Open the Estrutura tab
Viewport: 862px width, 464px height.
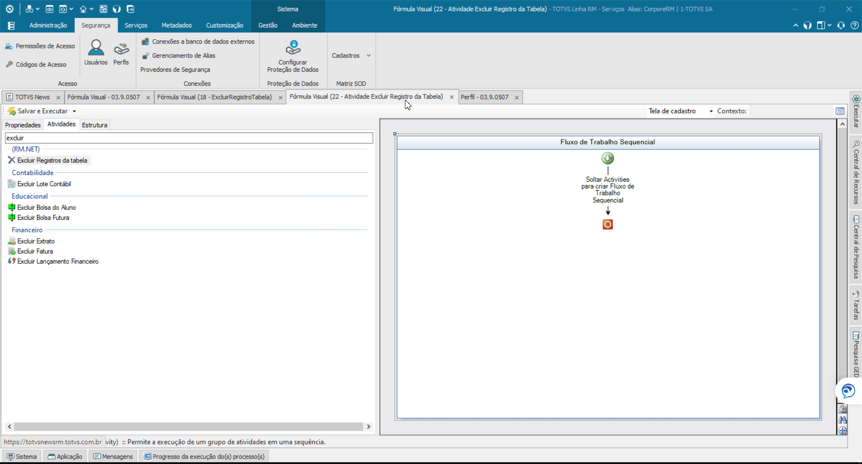coord(94,125)
